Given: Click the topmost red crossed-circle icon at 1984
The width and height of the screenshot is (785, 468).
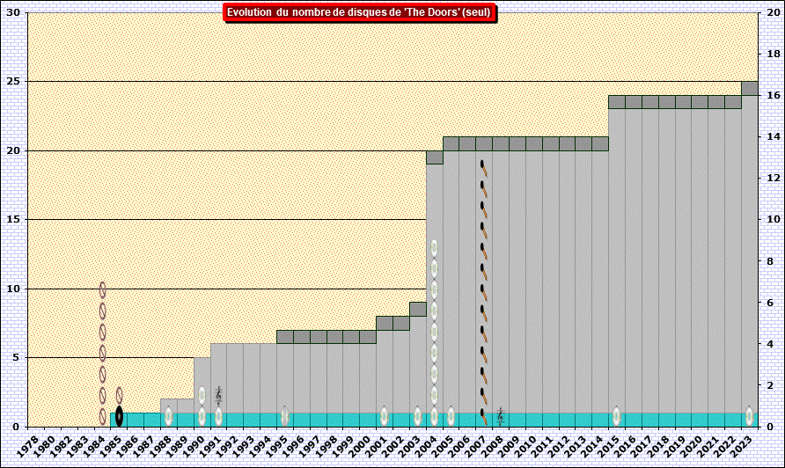Looking at the screenshot, I should coord(102,289).
